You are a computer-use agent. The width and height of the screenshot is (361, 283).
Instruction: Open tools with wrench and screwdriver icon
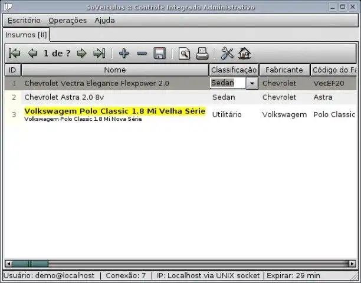coord(227,54)
